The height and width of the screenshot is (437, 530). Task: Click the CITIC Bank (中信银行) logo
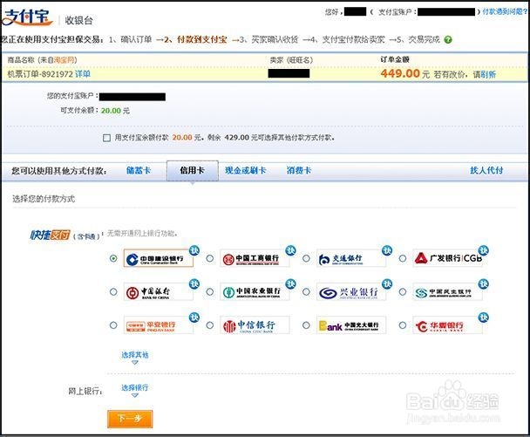[x=255, y=325]
